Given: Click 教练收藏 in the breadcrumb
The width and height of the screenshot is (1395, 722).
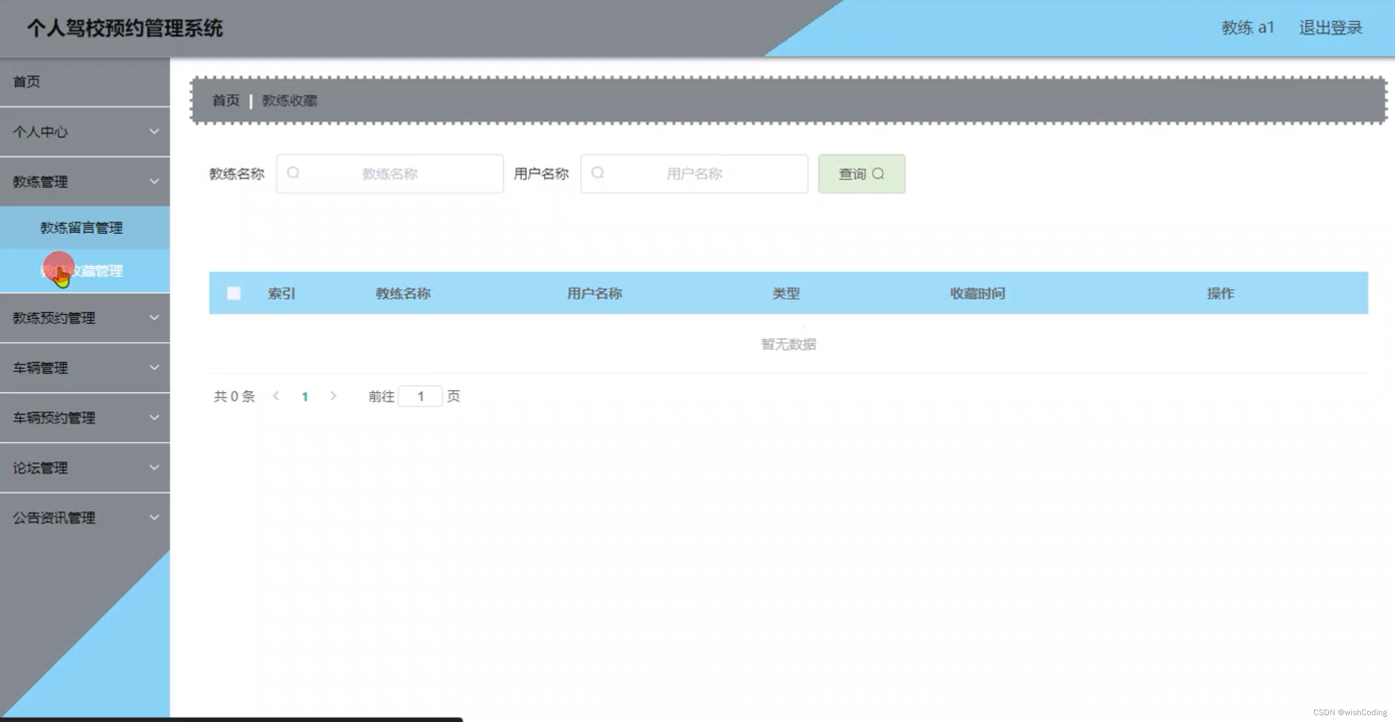Looking at the screenshot, I should [x=290, y=100].
